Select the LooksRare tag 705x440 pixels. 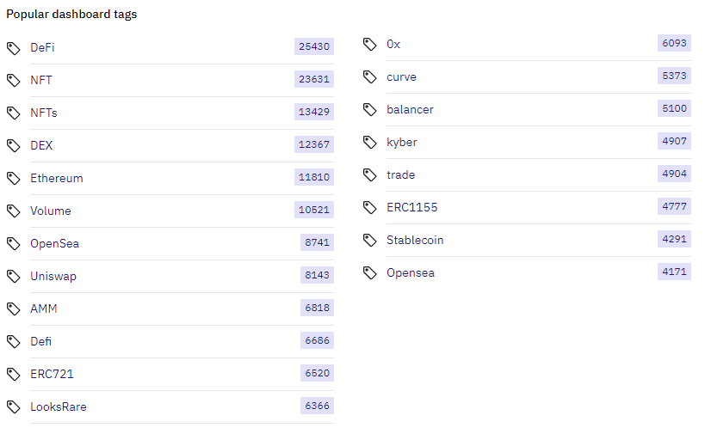[x=58, y=406]
